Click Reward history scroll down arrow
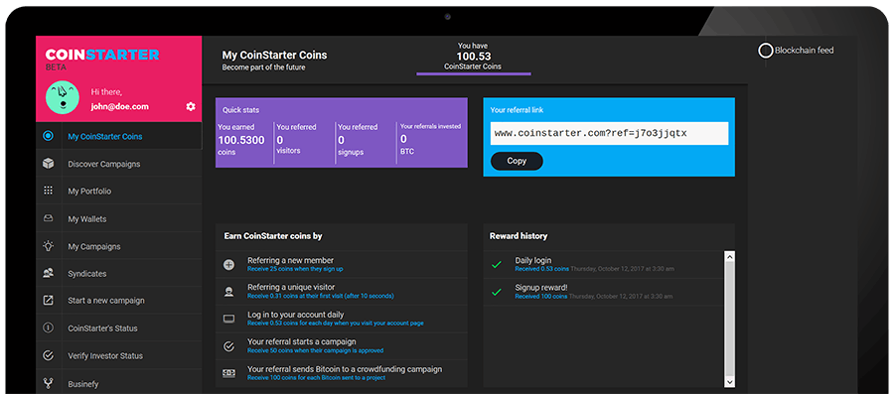 pos(730,382)
